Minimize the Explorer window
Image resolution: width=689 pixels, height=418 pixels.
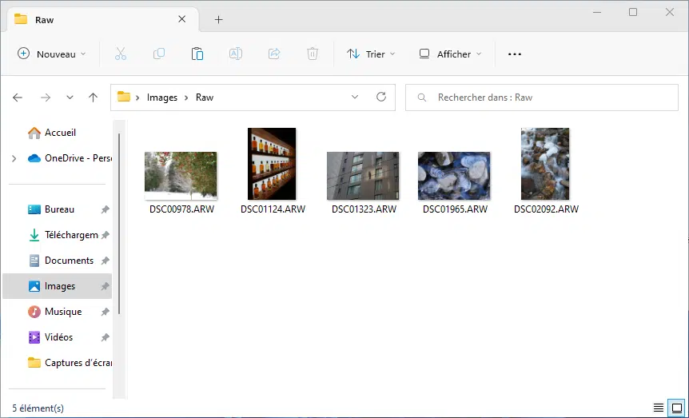click(597, 12)
